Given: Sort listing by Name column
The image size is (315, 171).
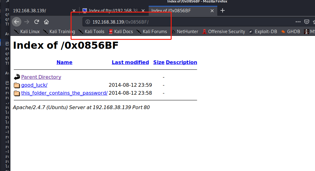Looking at the screenshot, I should (x=64, y=62).
